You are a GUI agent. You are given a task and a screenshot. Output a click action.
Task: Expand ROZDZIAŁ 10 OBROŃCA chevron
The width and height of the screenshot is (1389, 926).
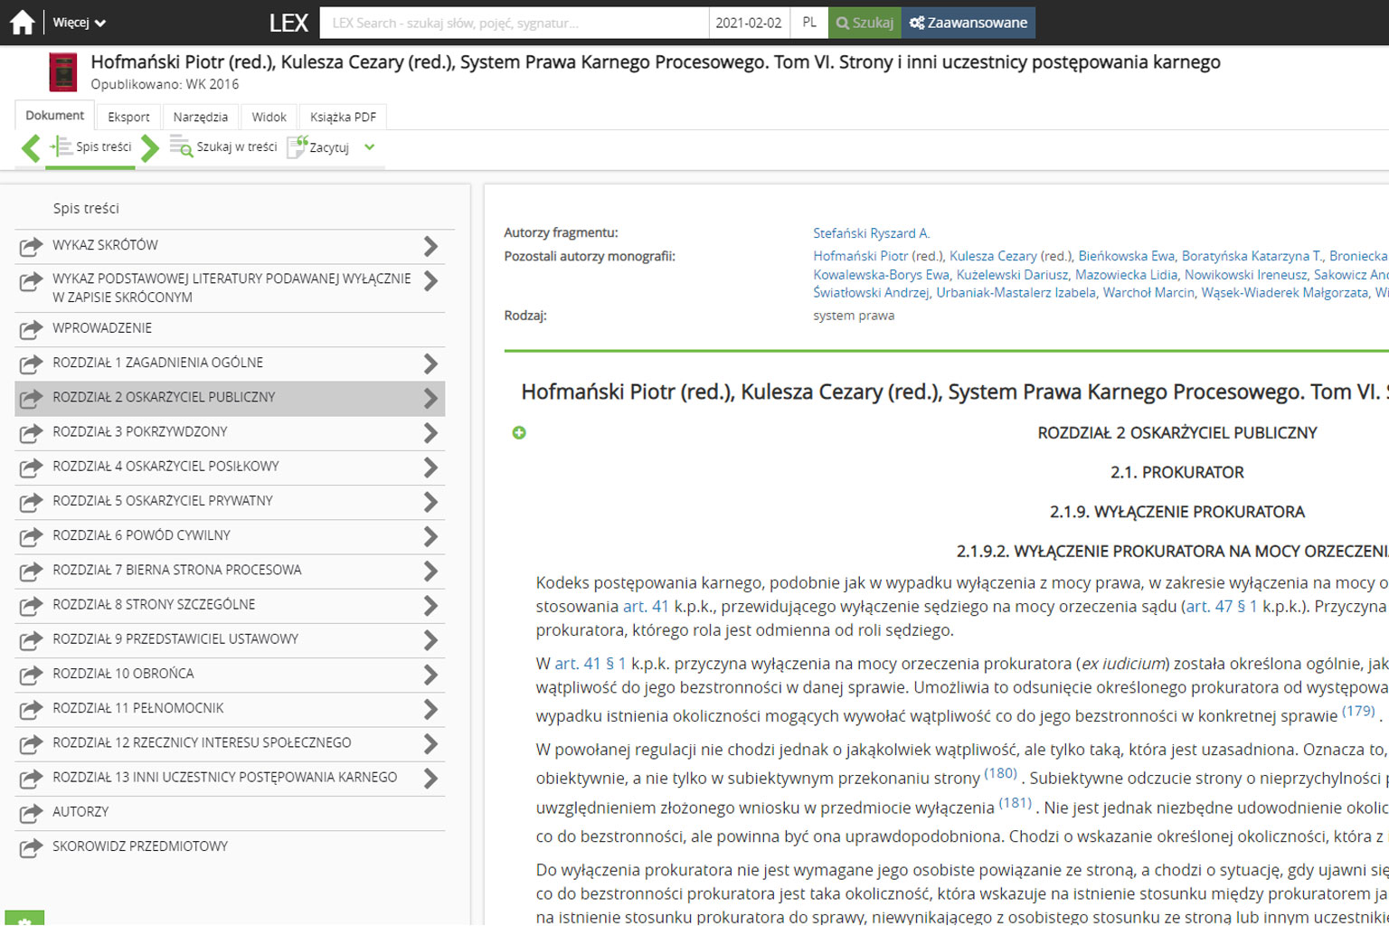coord(430,676)
